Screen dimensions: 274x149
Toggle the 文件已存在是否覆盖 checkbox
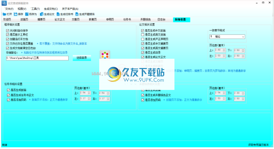click(x=8, y=44)
